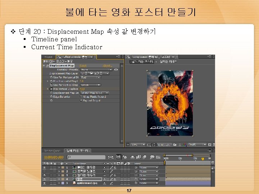259x194 pixels.
Task: Enable frame blending icon in timeline
Action: (138, 157)
